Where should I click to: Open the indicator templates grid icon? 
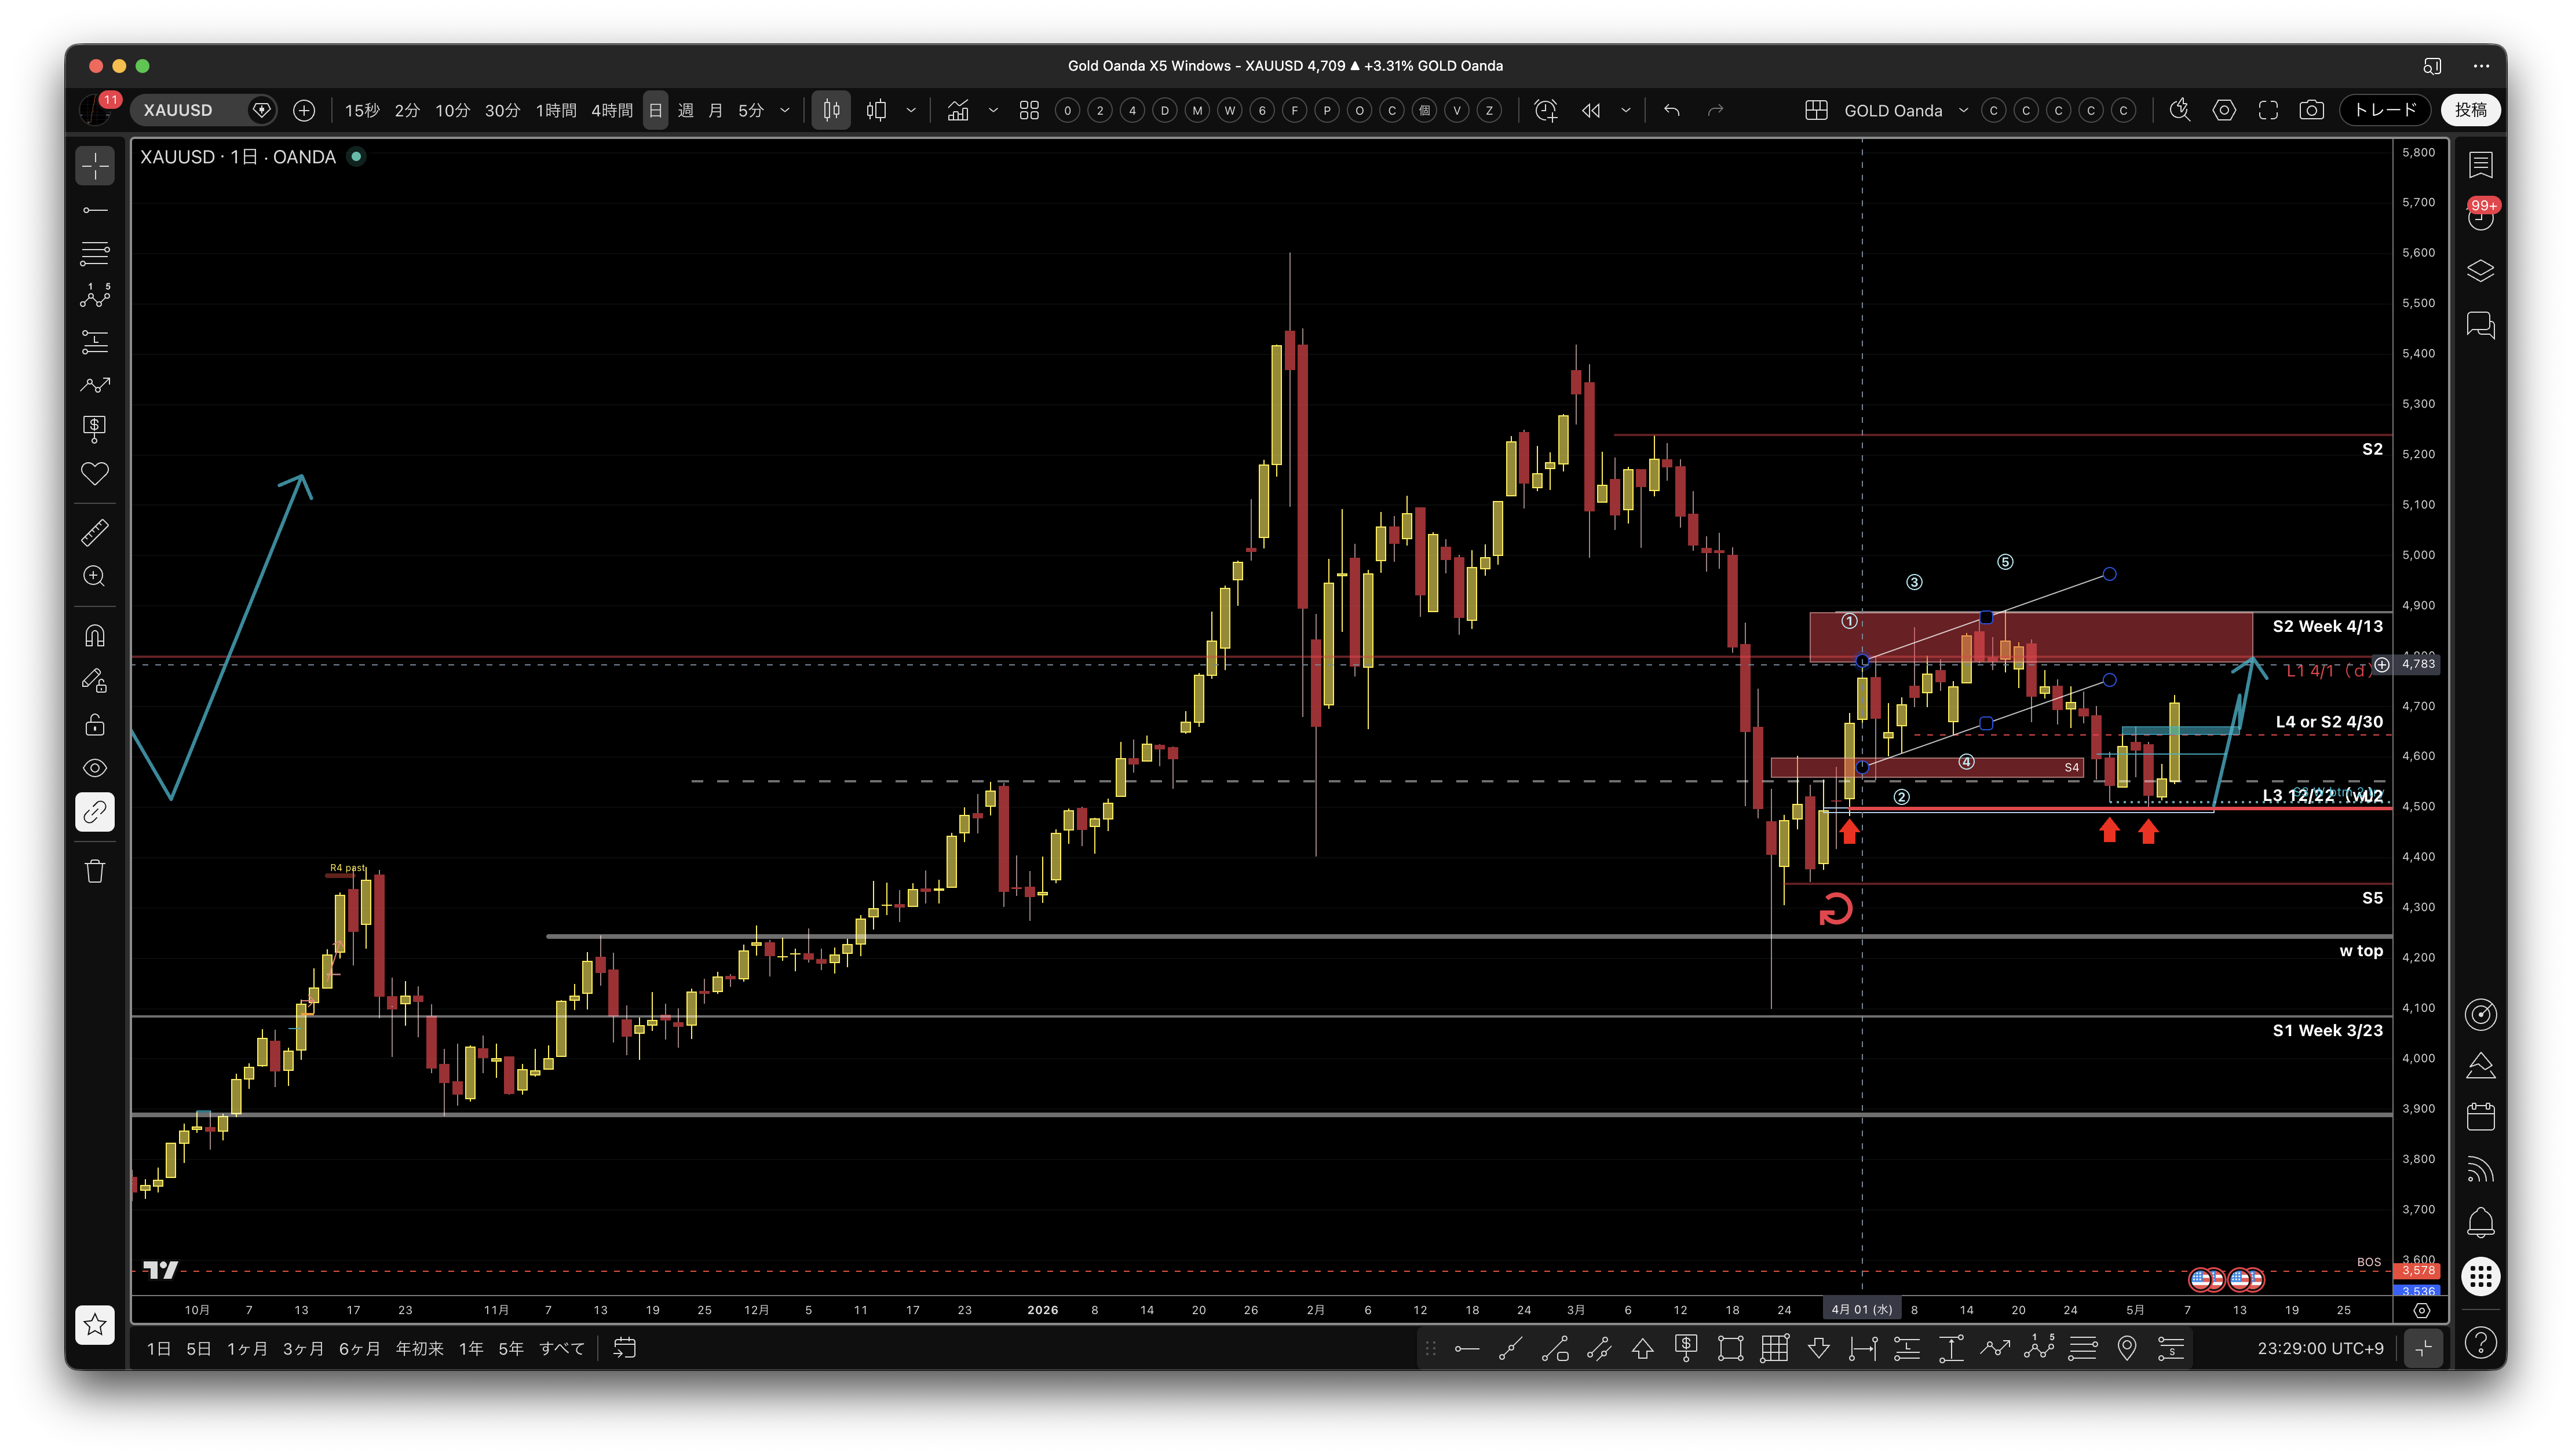(x=1029, y=110)
